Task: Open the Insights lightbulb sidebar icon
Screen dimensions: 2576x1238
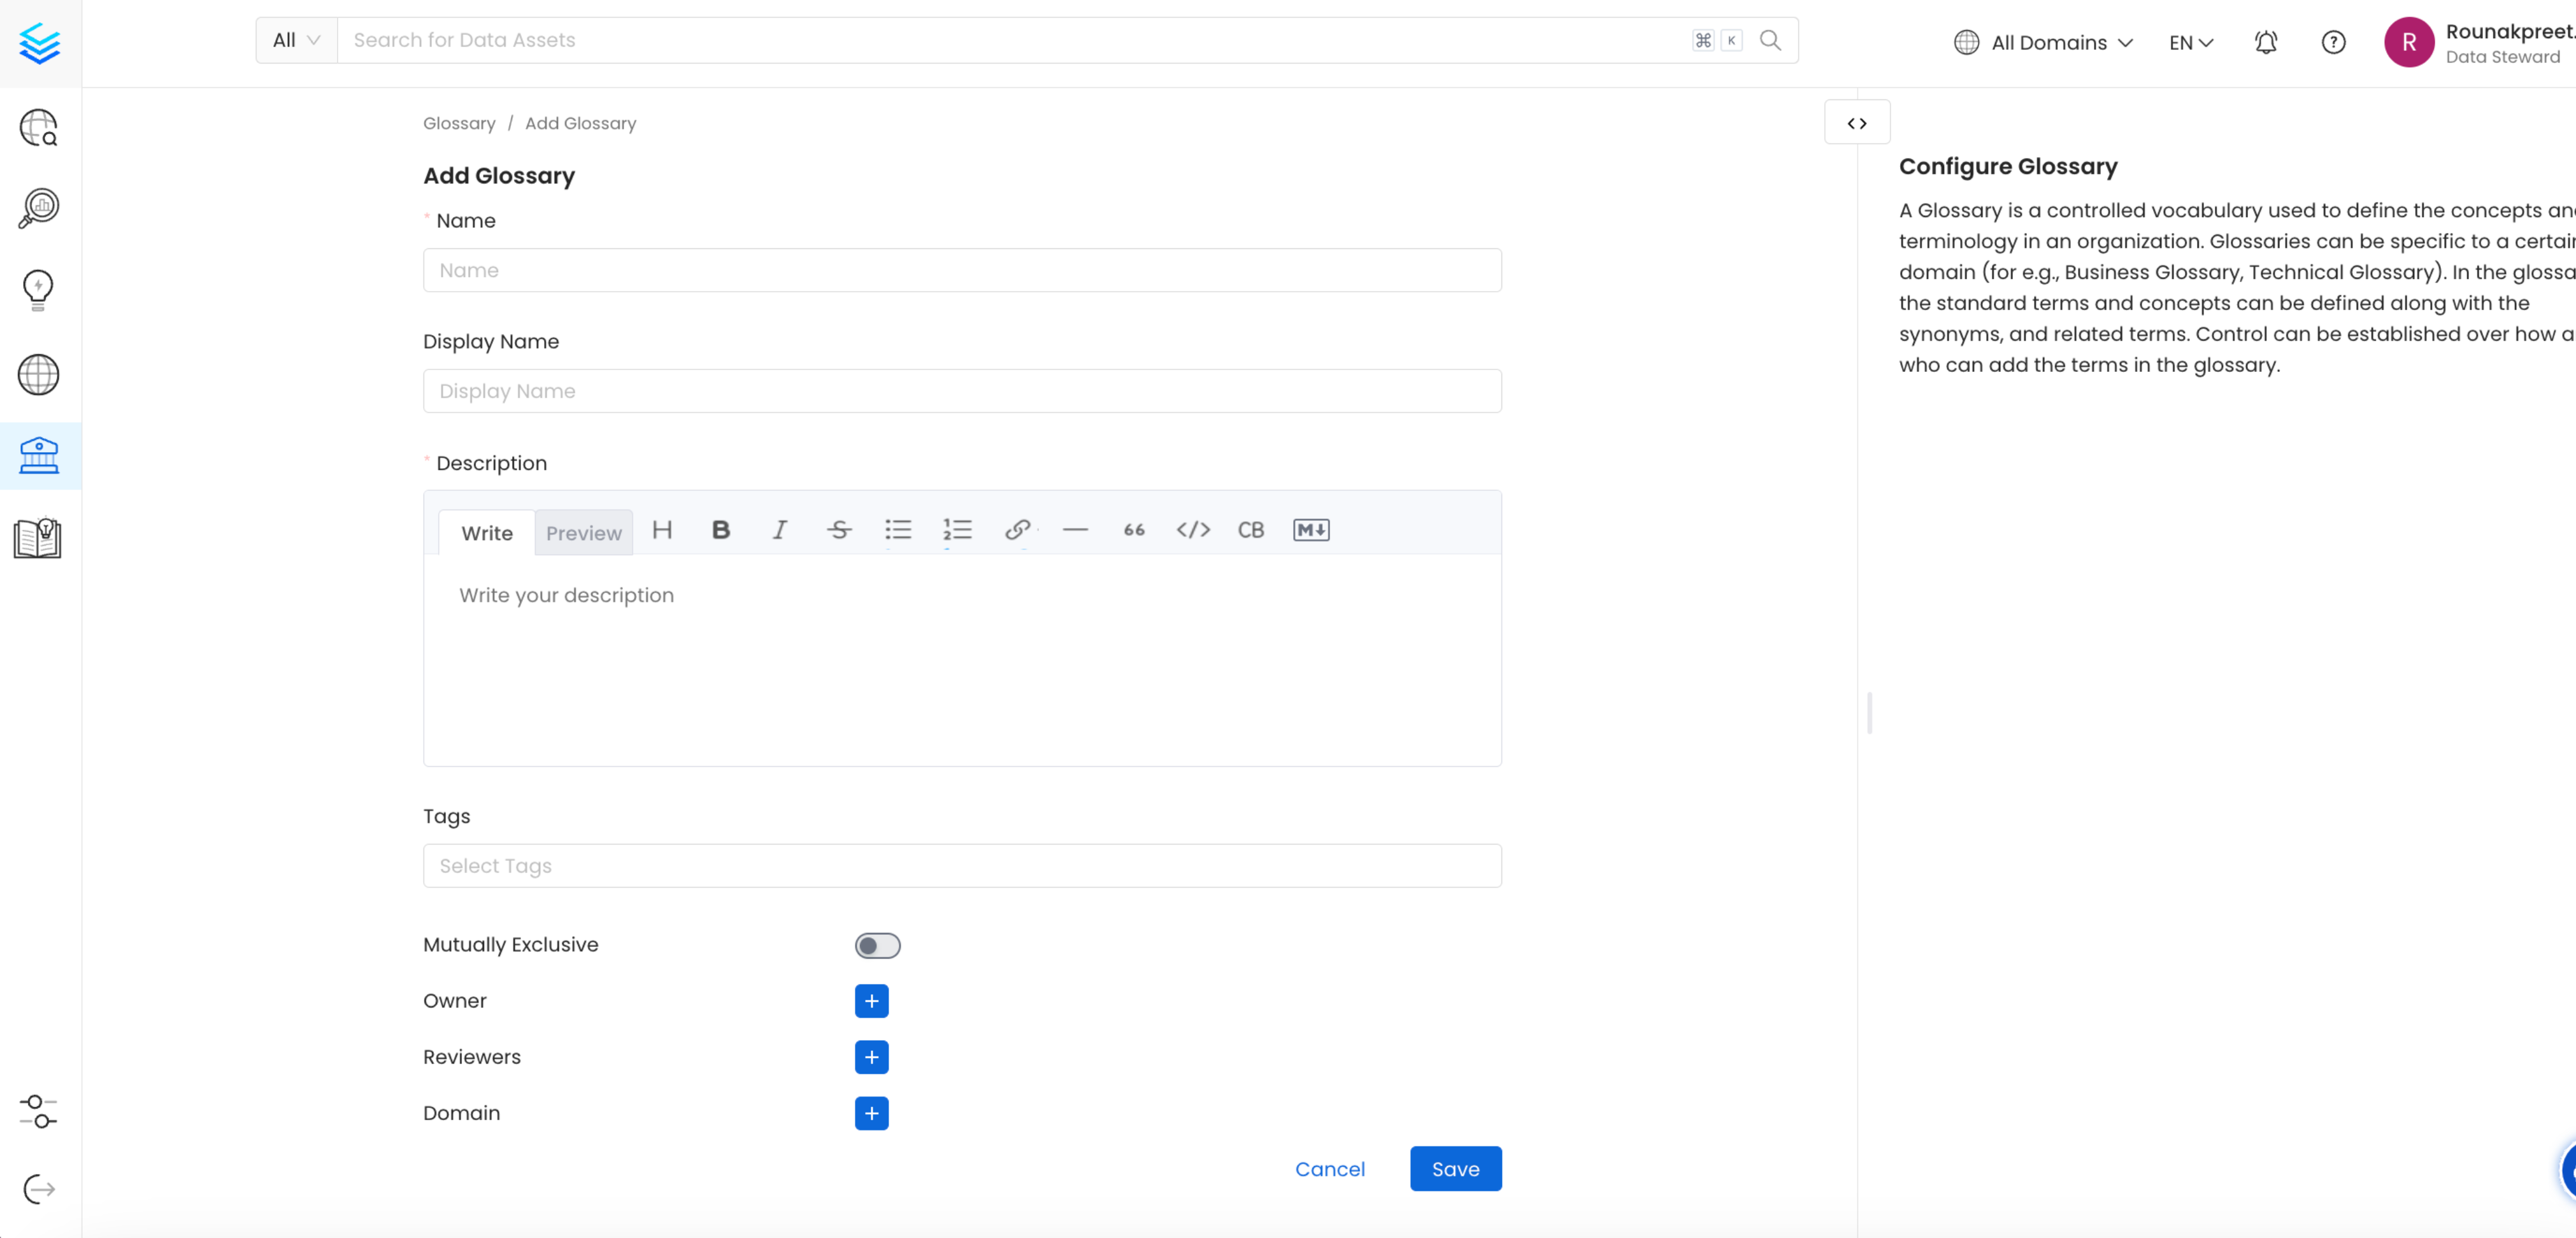Action: point(38,290)
